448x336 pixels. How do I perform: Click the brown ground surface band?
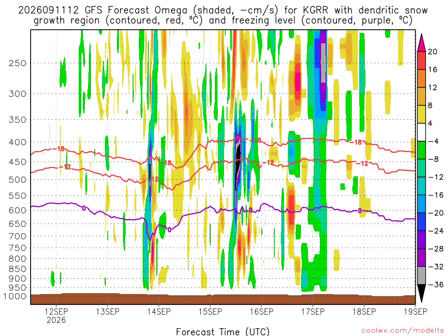click(223, 299)
